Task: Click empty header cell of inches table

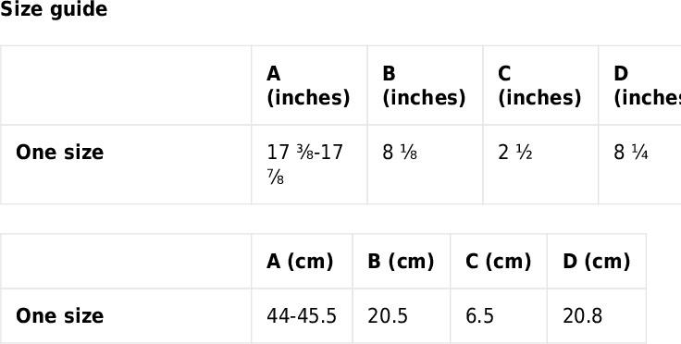Action: 126,85
